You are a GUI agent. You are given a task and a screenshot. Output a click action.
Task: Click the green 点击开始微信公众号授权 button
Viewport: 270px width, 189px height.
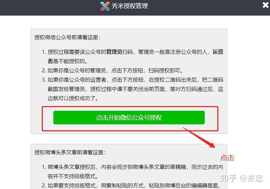coord(129,117)
